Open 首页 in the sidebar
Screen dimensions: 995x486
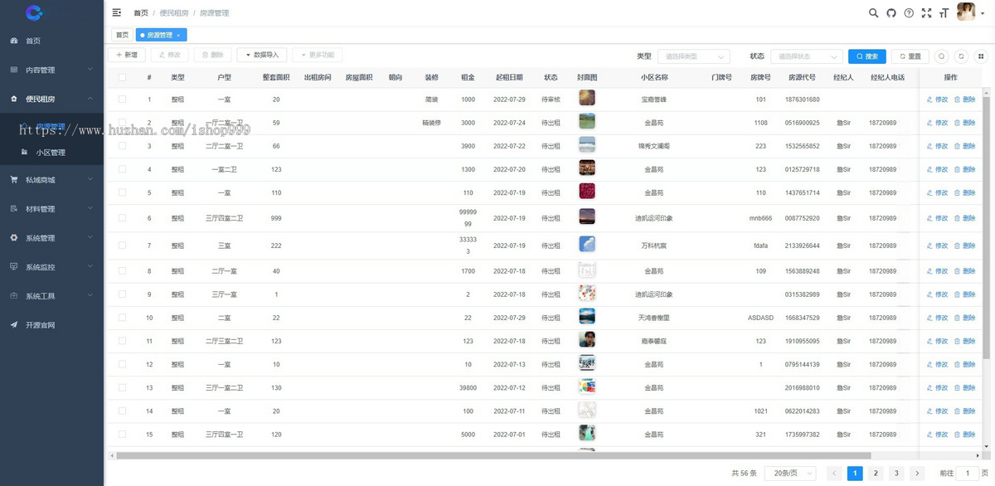(x=51, y=41)
